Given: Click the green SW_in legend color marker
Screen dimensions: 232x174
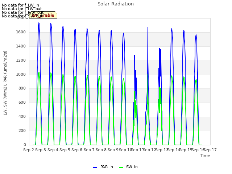Looking at the screenshot, I should click(x=121, y=167).
